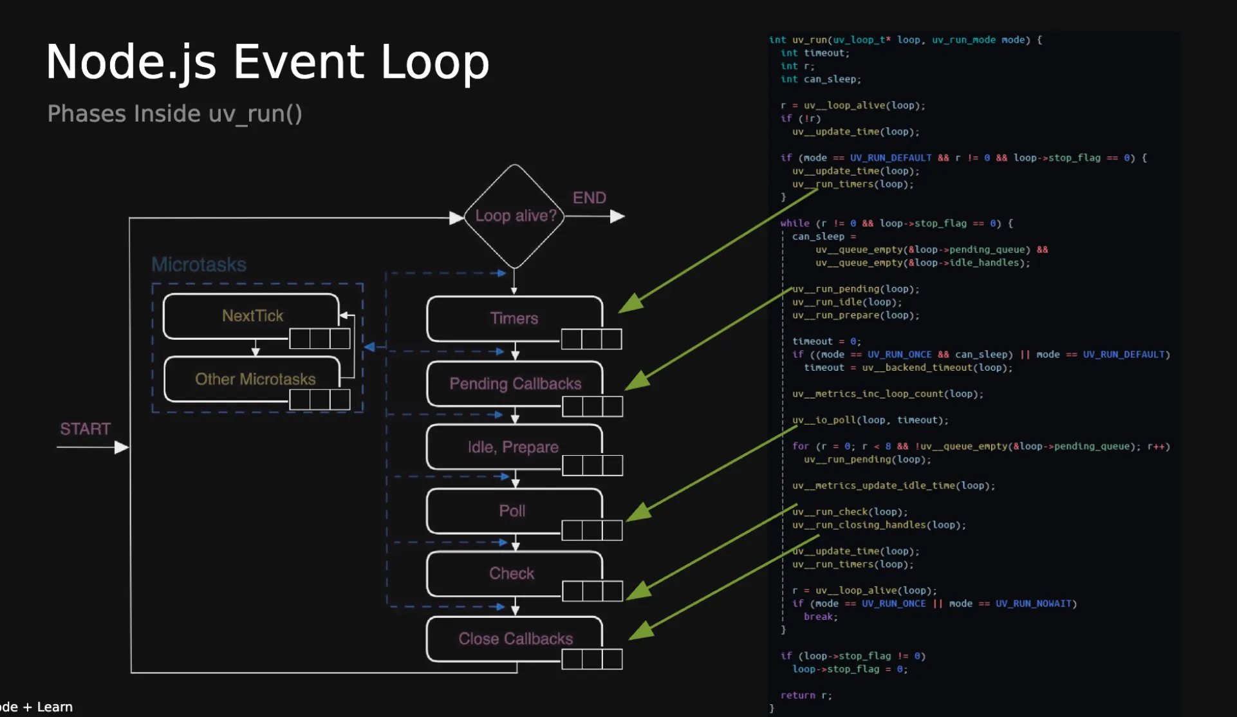Click the END label beside the diamond

(x=590, y=198)
